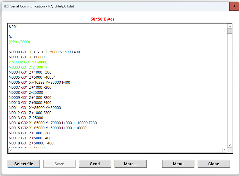
Task: Click the vertical scrollbar down arrow
Action: tap(230, 145)
